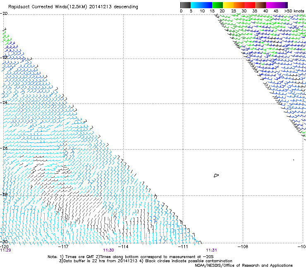
Task: Click the '-114' longitude axis label
Action: [x=123, y=247]
